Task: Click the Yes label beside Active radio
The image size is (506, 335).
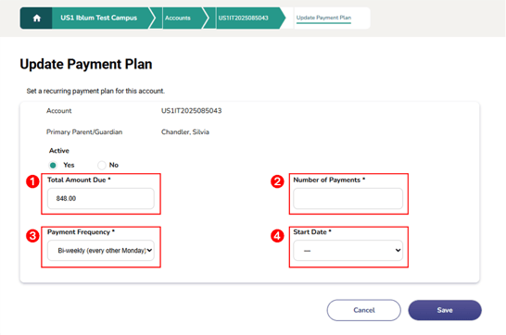Action: [69, 165]
